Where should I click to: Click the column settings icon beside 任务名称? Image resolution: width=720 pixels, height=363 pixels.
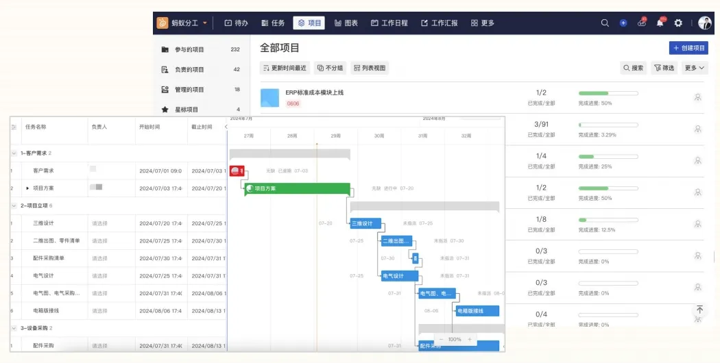coord(14,127)
